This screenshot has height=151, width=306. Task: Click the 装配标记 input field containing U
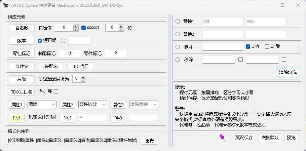70,53
